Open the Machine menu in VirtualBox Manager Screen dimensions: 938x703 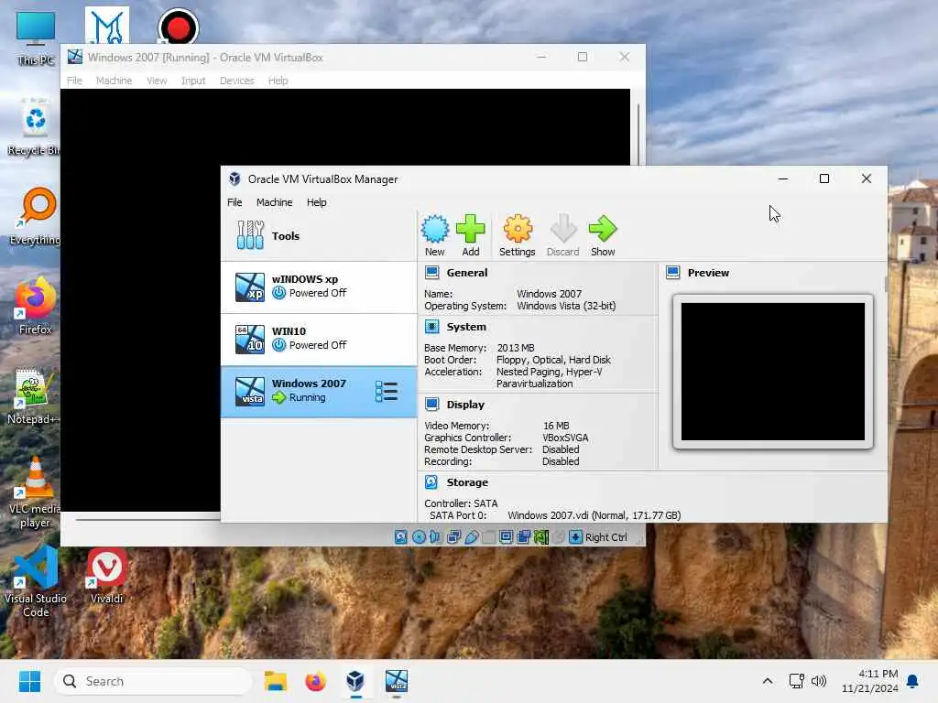coord(274,202)
